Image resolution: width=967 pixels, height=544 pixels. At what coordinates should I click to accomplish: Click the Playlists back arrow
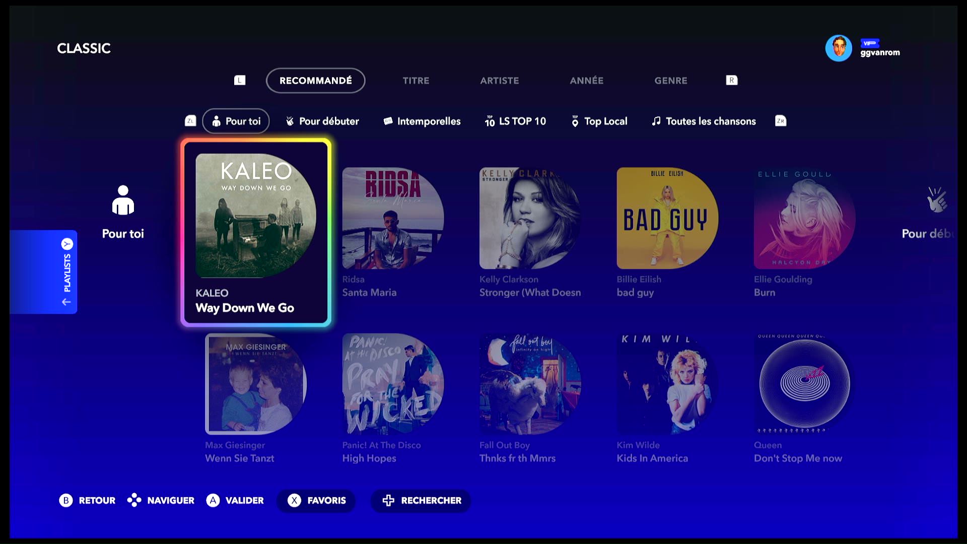[66, 302]
